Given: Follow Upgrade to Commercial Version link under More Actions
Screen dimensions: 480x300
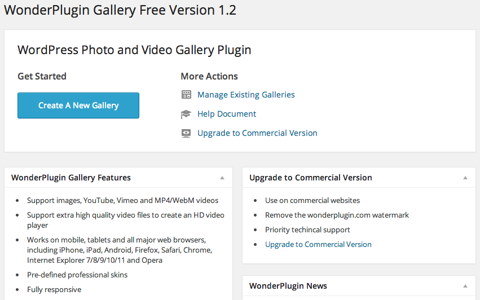Looking at the screenshot, I should point(257,133).
